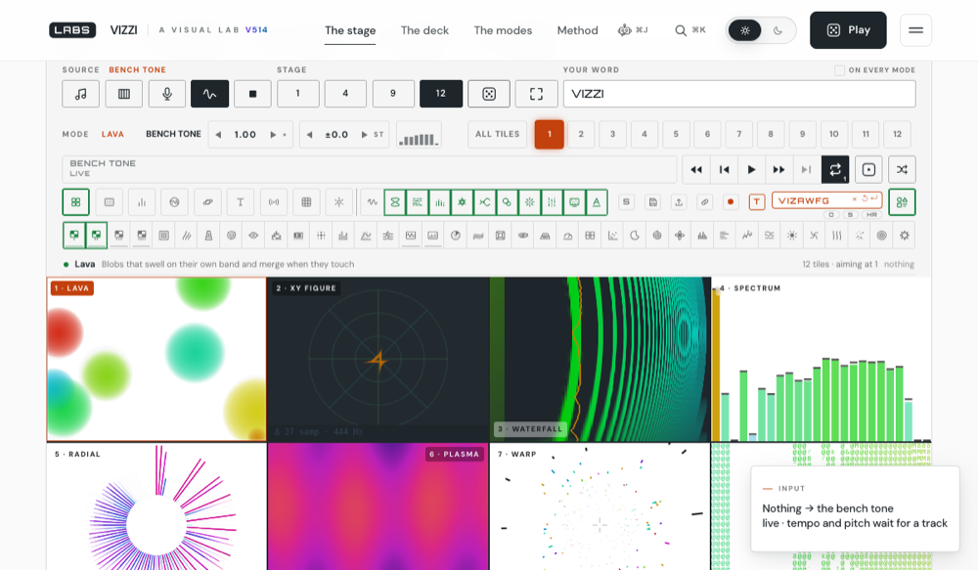Viewport: 978px width, 570px height.
Task: Click the eye mode icon
Action: (253, 235)
